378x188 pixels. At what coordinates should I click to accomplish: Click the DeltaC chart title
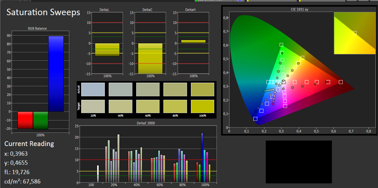tap(147, 10)
